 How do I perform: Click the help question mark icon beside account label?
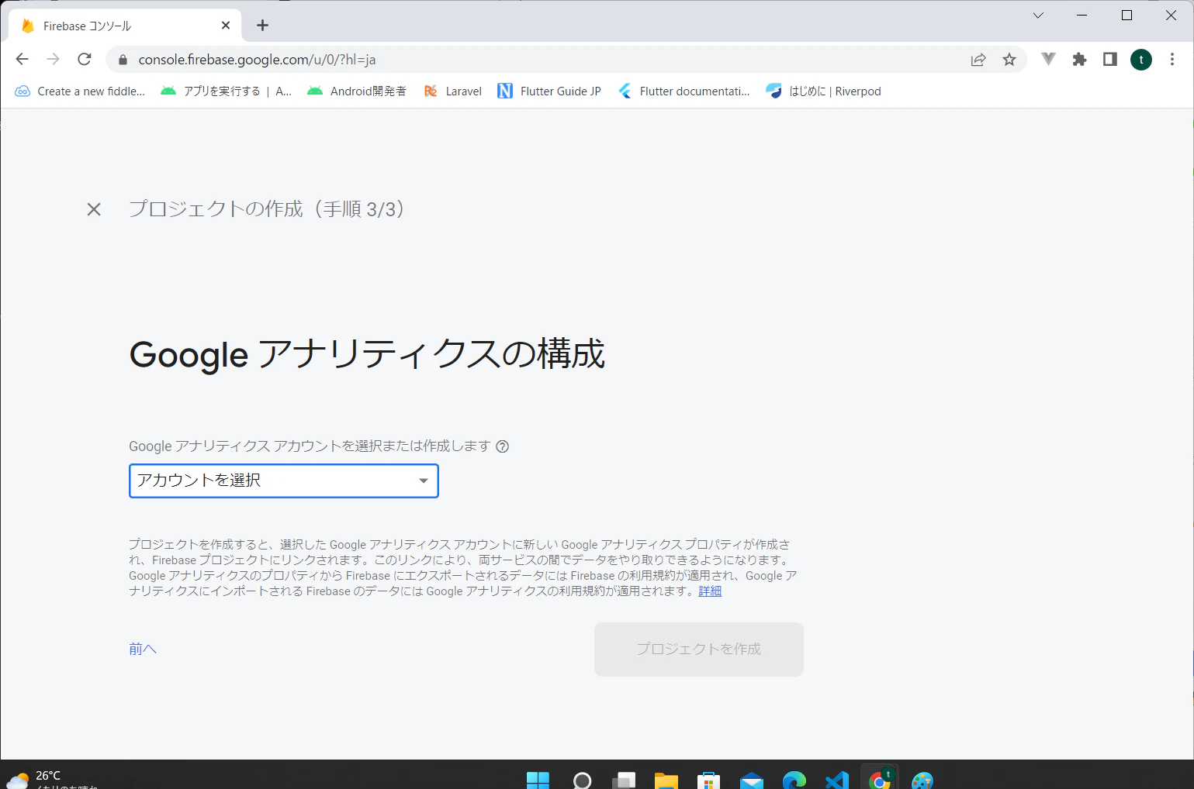point(503,446)
